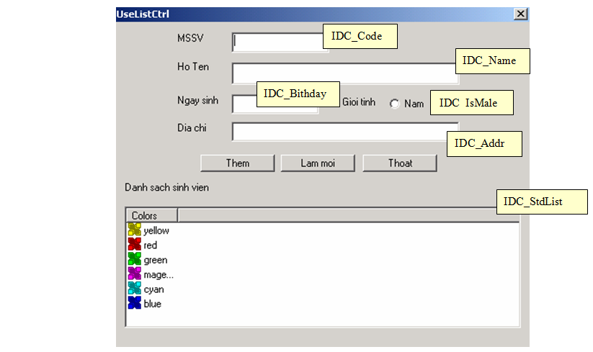
Task: Click the cyan color icon in list
Action: (x=135, y=289)
